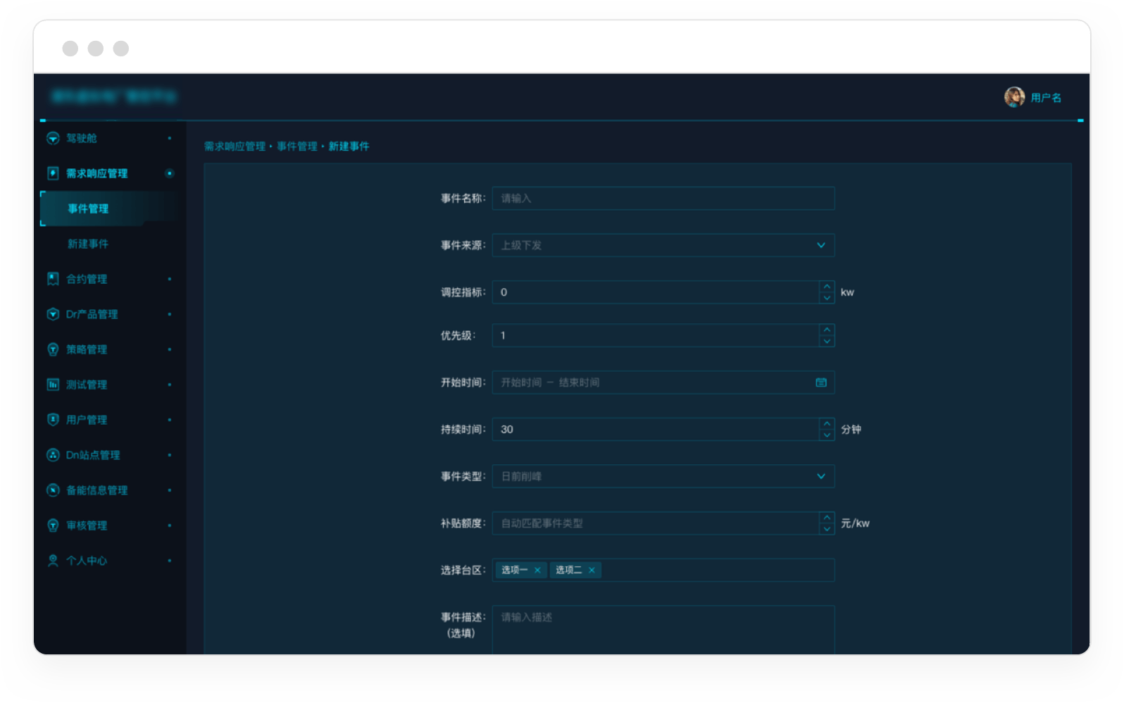The image size is (1124, 703).
Task: Open the 事件类型 dropdown
Action: [x=663, y=476]
